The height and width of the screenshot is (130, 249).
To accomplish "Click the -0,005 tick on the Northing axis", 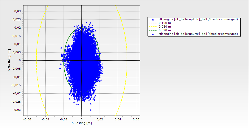I will (x=16, y=69).
